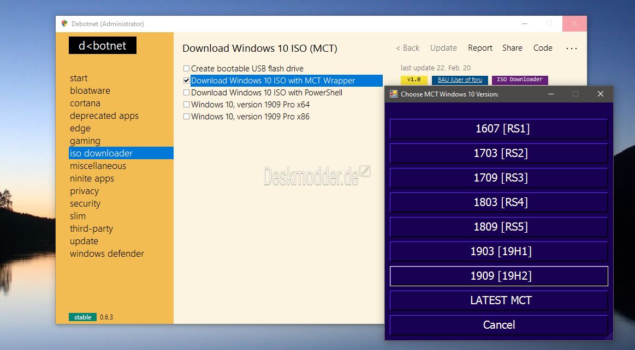The image size is (635, 350).
Task: Click the Download Windows 10 ISO (MCT) heading
Action: coord(259,48)
